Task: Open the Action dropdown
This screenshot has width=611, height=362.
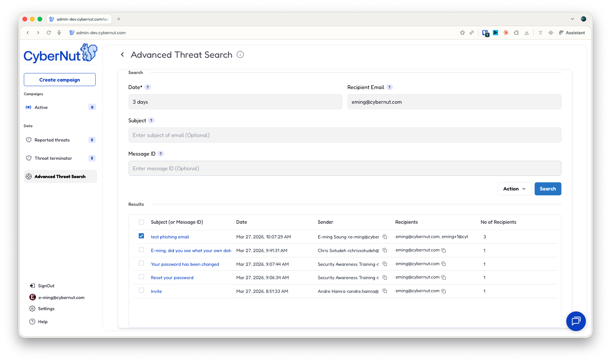Action: tap(514, 189)
